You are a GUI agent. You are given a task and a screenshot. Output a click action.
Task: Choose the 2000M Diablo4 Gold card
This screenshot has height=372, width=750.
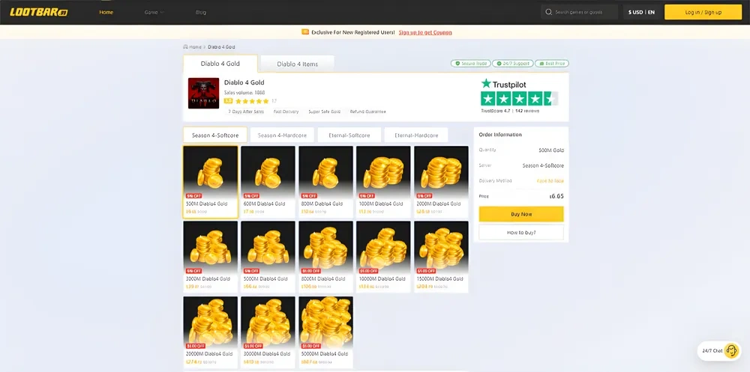(x=441, y=182)
